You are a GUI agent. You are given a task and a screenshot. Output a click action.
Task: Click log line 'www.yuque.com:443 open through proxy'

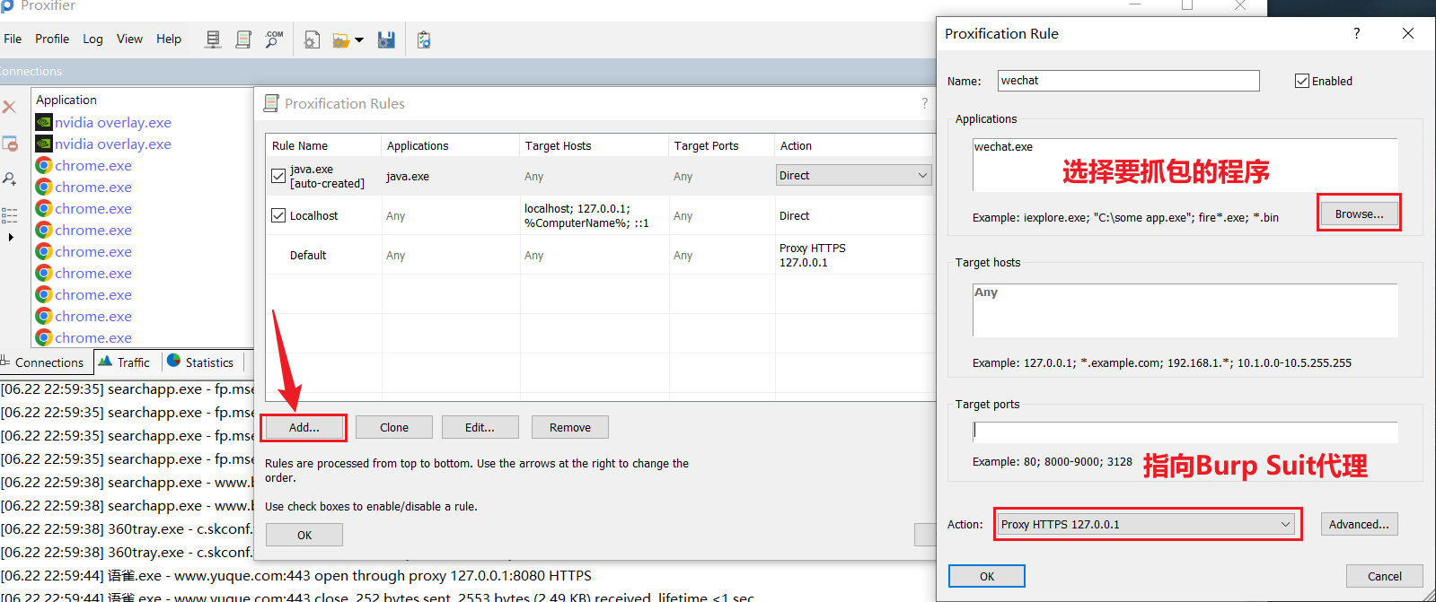point(295,575)
